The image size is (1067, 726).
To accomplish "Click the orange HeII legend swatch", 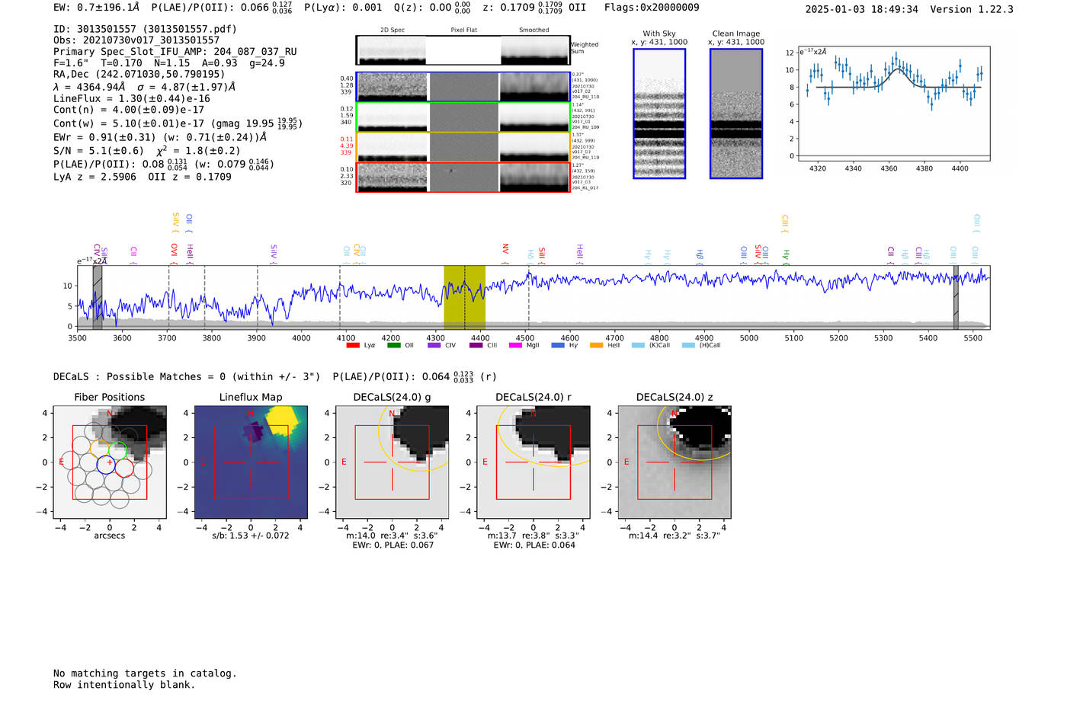I will point(596,346).
